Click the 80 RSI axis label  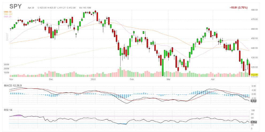252,114
